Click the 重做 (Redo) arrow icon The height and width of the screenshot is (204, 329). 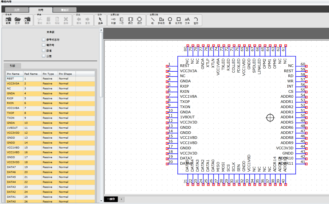coord(87,21)
